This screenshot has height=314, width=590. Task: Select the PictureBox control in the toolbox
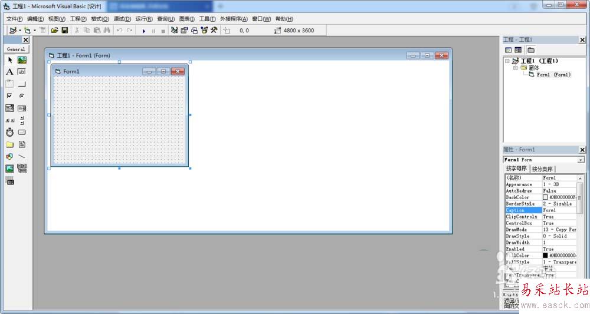click(22, 60)
